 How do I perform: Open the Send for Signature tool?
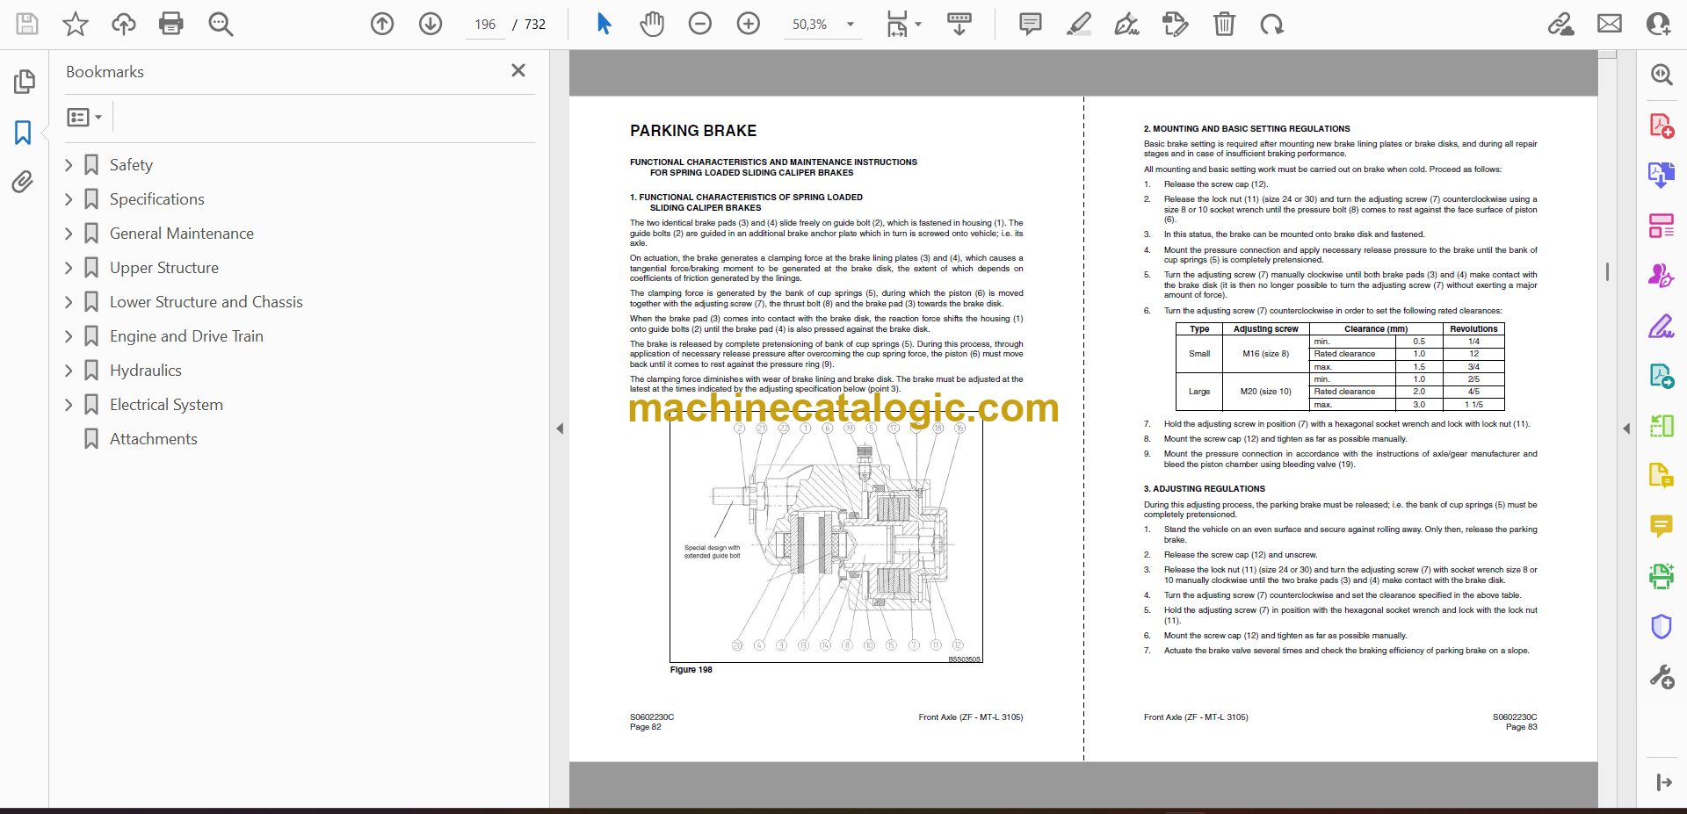tap(1662, 276)
